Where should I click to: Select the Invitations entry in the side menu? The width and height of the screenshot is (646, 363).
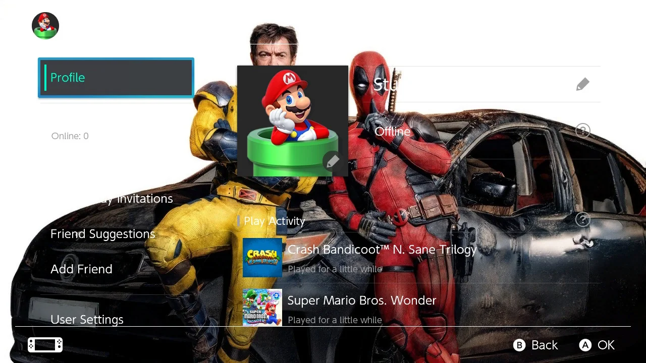pyautogui.click(x=116, y=199)
